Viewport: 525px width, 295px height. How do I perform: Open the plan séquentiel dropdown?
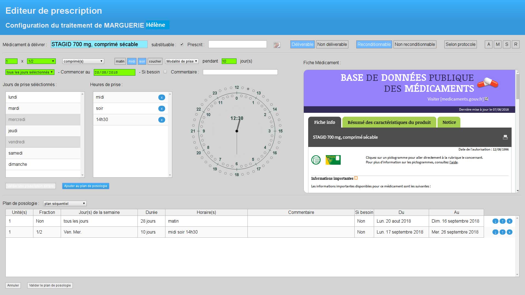click(x=65, y=203)
